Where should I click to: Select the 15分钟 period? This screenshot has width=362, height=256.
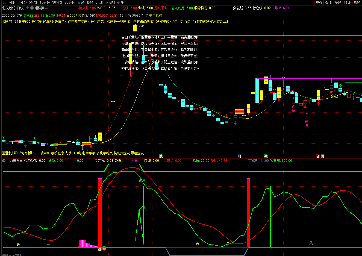pyautogui.click(x=45, y=2)
